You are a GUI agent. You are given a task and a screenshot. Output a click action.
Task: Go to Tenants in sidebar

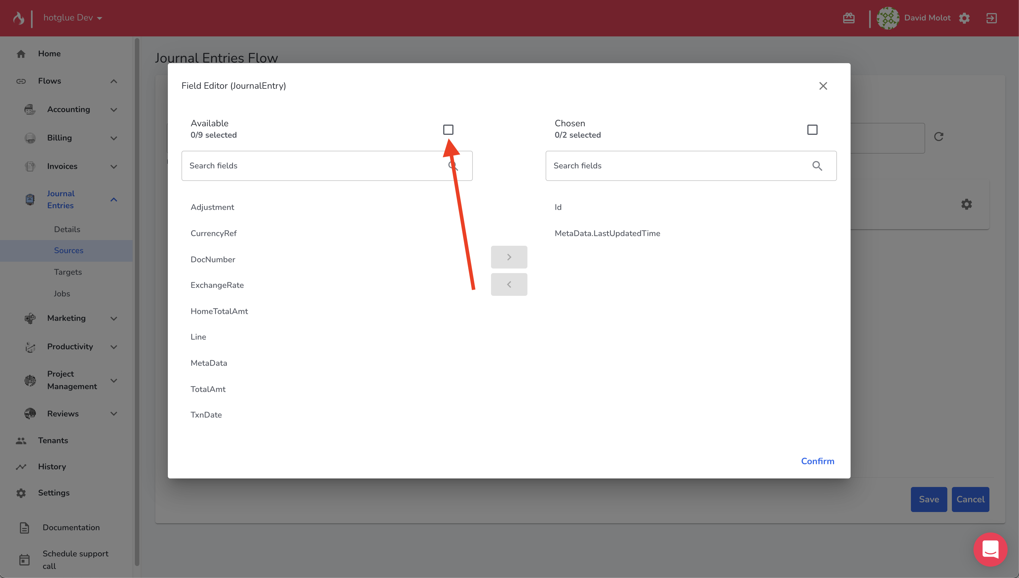pyautogui.click(x=53, y=440)
